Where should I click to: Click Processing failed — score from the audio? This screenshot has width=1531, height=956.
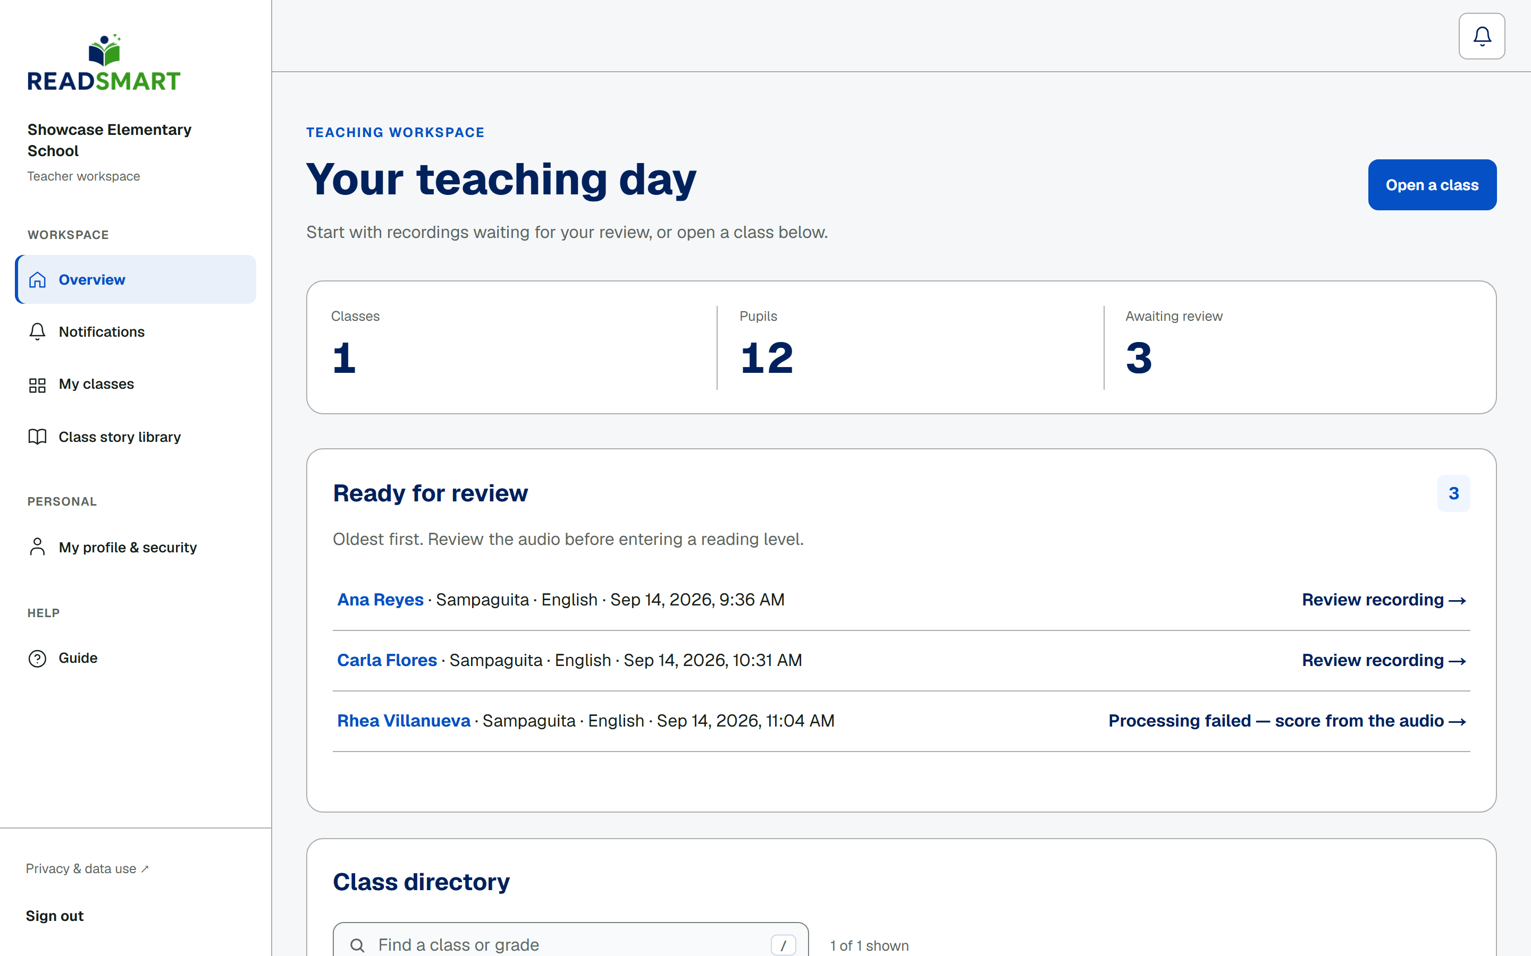pyautogui.click(x=1287, y=721)
